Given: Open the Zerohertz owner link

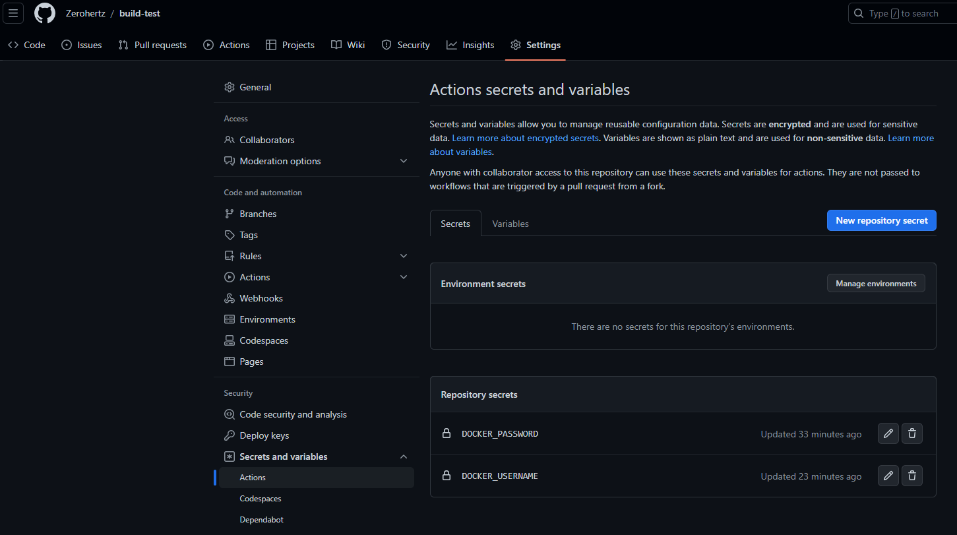Looking at the screenshot, I should tap(86, 13).
